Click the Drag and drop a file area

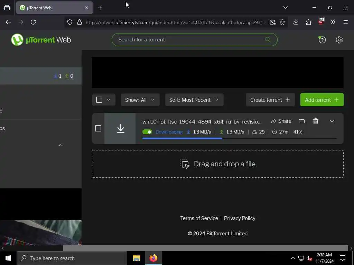[x=218, y=164]
